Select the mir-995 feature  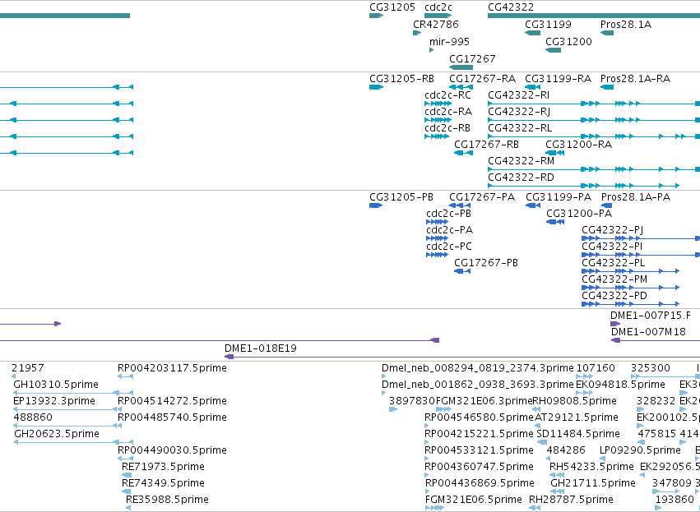click(431, 50)
